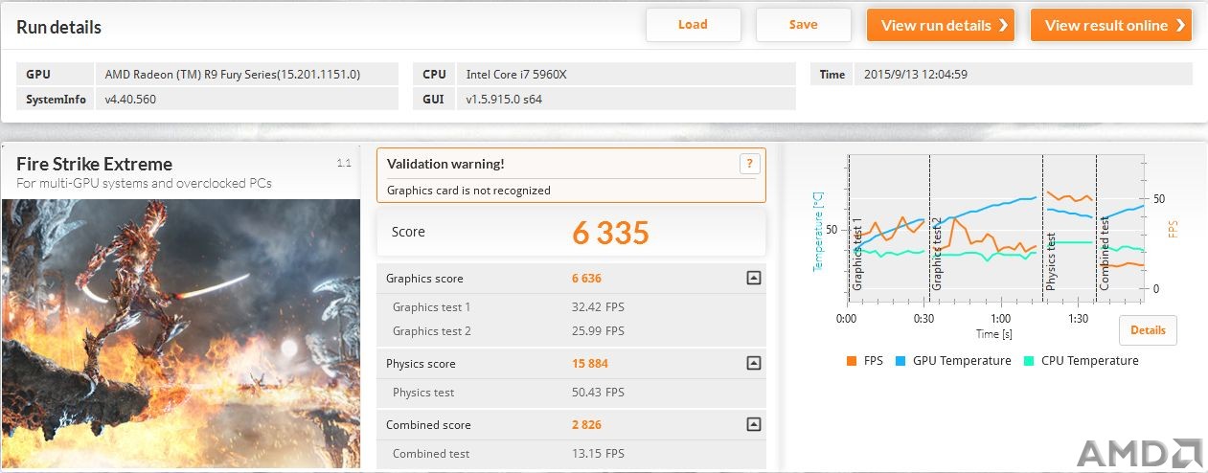Select Graphics test 2 value 25.99 FPS

598,331
